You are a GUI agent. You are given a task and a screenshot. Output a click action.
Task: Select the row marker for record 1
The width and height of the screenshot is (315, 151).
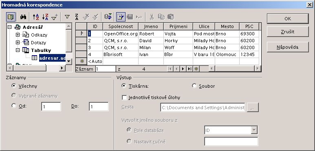coord(81,34)
